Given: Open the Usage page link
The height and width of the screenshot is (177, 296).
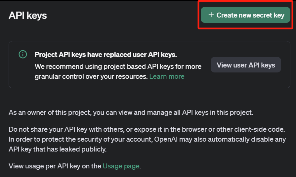Looking at the screenshot, I should click(x=121, y=166).
